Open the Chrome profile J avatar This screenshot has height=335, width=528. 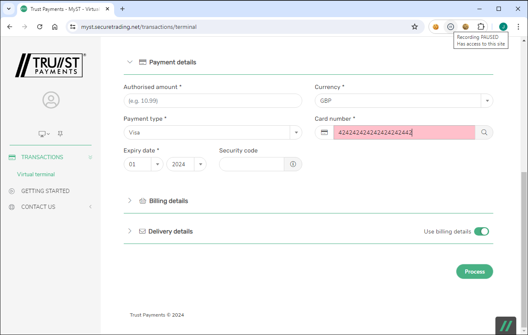[503, 27]
